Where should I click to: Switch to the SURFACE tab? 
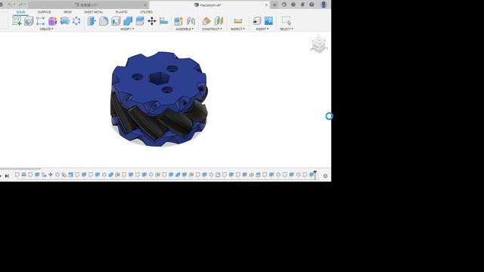(44, 12)
